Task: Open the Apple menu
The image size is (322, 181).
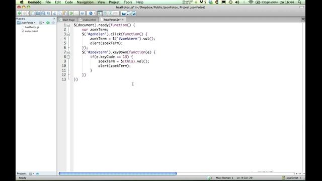Action: pos(22,2)
